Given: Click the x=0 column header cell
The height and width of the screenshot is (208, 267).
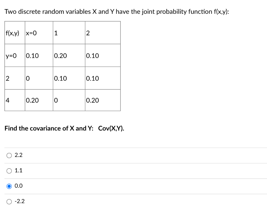Looking at the screenshot, I should pos(39,32).
